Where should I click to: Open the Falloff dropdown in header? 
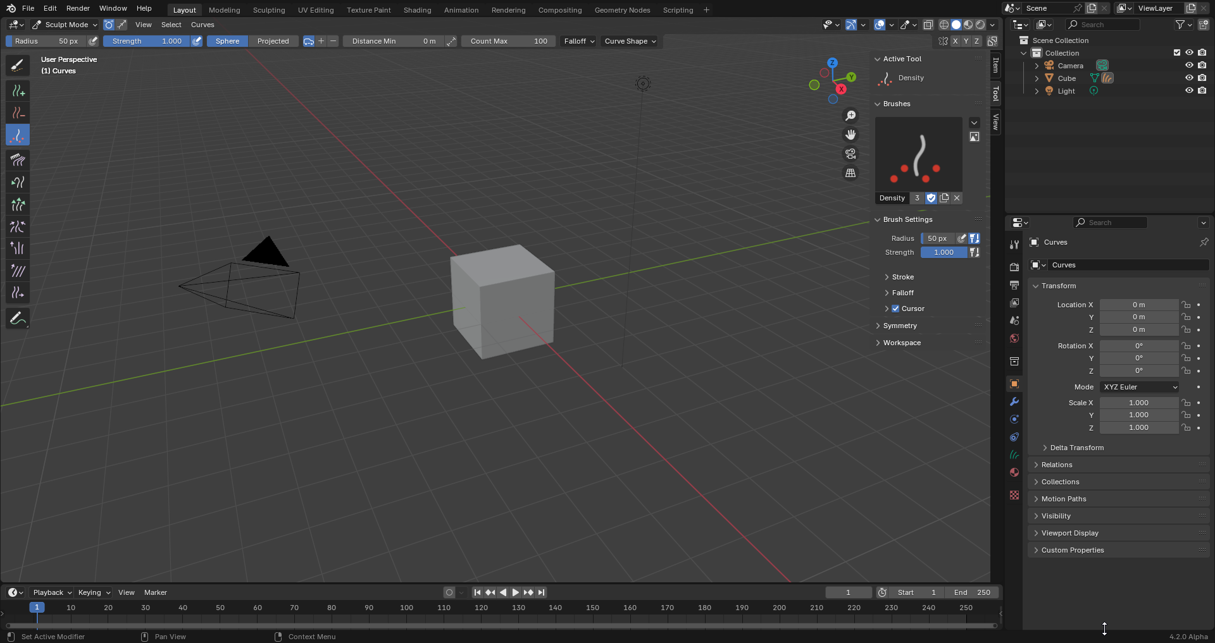coord(579,41)
